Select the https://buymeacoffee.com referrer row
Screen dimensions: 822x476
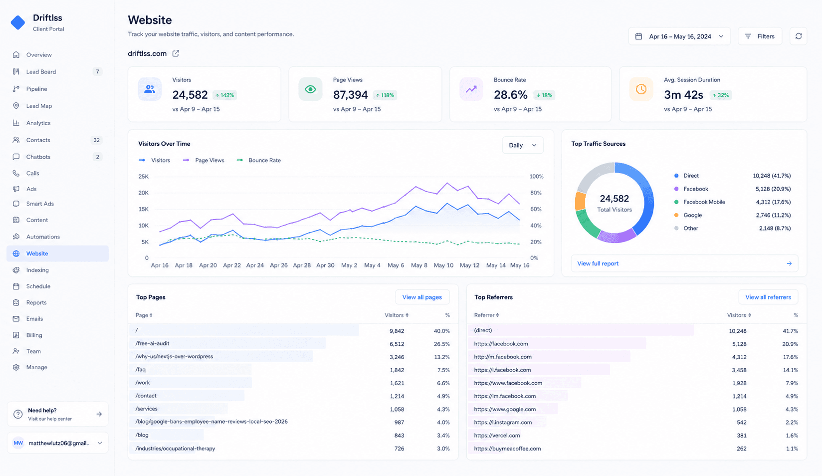pos(636,449)
